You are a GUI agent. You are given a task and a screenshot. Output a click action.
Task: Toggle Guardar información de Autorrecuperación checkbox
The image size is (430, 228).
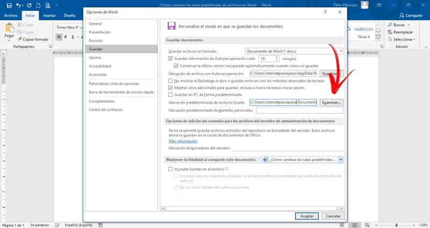[x=170, y=58]
